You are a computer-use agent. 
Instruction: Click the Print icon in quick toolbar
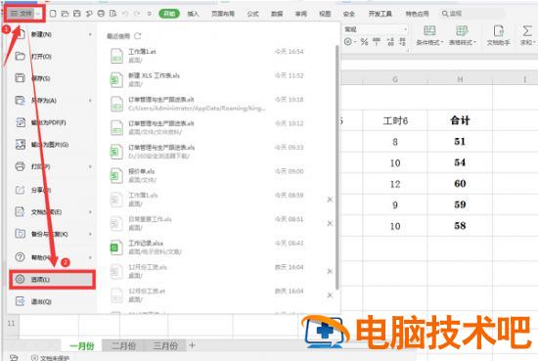101,14
